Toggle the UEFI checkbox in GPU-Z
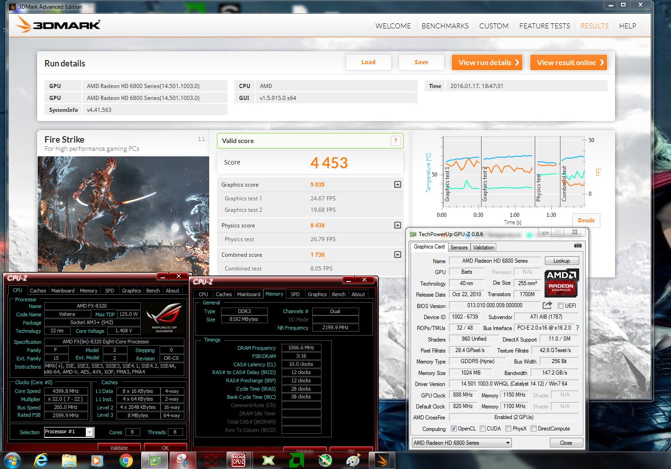671x469 pixels. point(560,305)
